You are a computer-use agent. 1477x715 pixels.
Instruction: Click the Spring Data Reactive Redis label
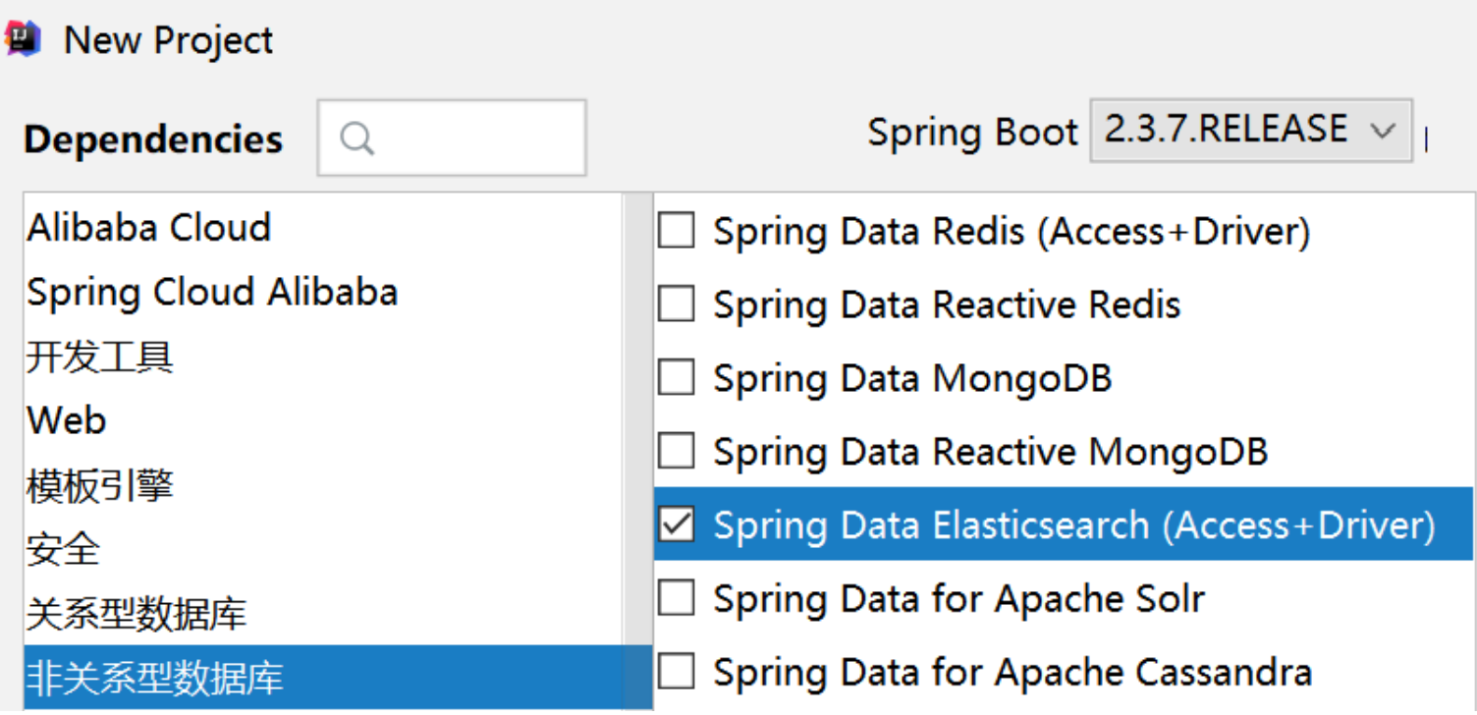pos(947,304)
